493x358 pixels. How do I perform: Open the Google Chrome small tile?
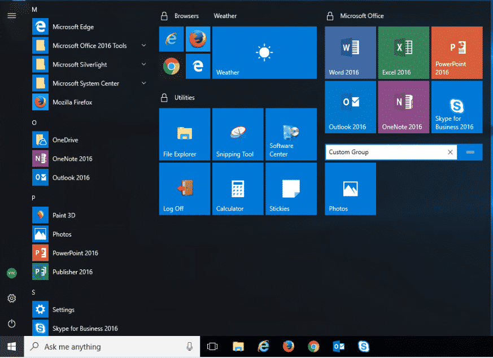[x=171, y=66]
